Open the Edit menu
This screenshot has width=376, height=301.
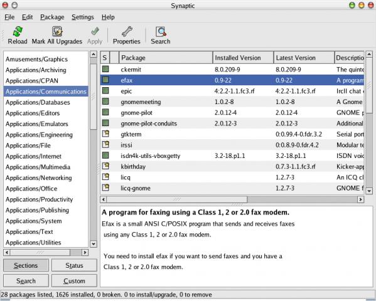(27, 17)
